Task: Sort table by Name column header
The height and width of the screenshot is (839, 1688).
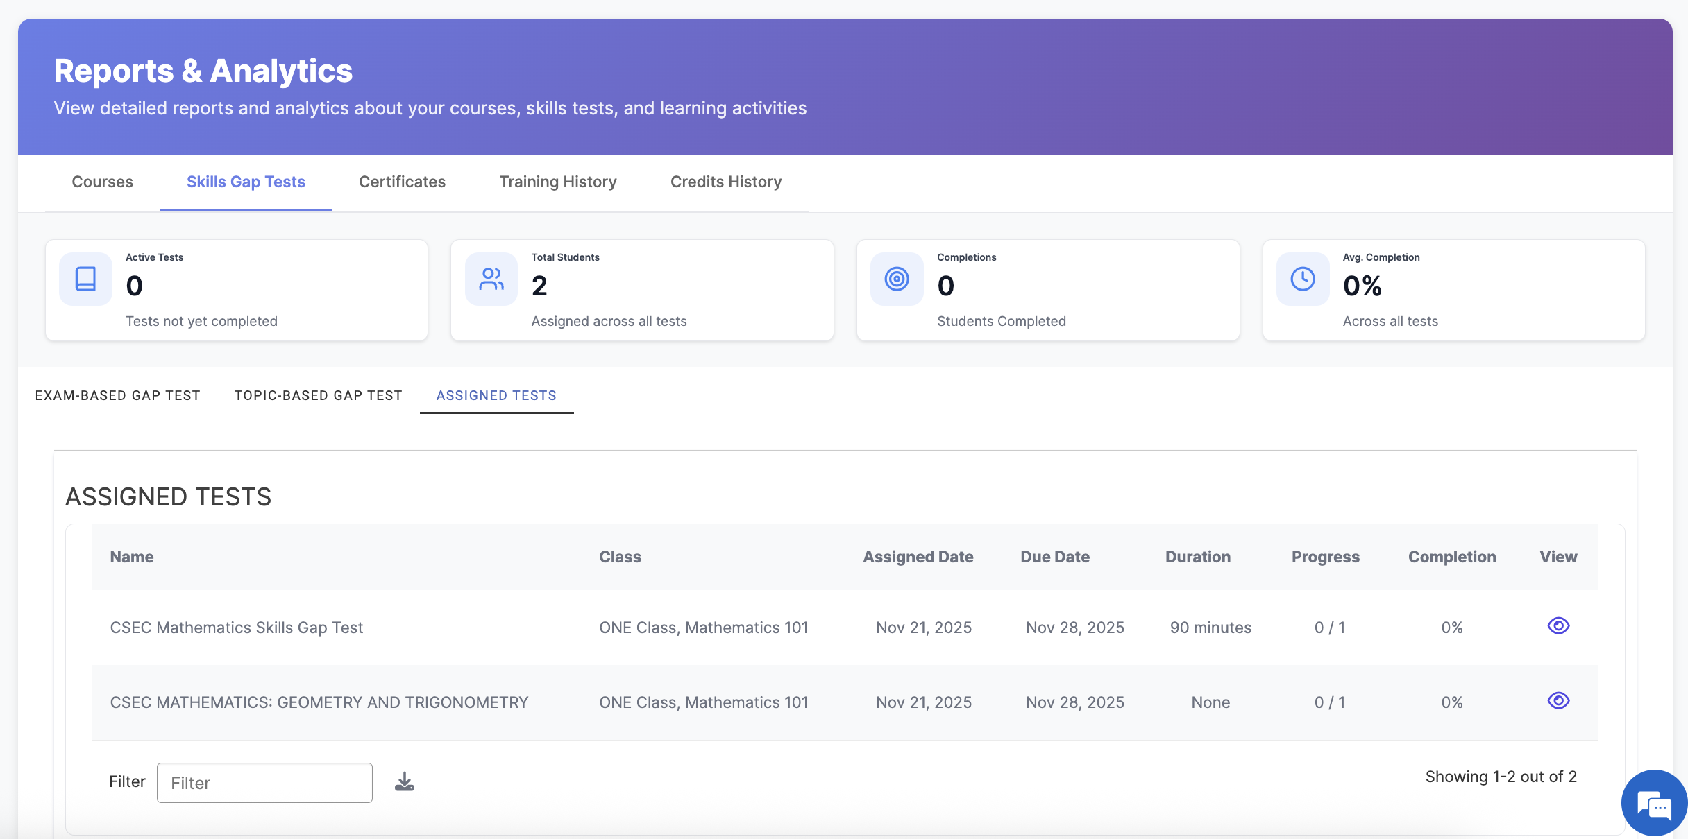Action: pos(132,557)
